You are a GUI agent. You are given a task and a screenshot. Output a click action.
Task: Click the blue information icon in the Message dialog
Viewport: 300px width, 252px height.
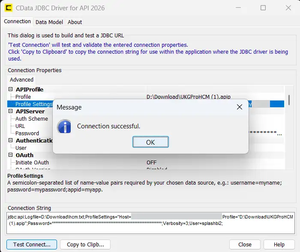(64, 126)
